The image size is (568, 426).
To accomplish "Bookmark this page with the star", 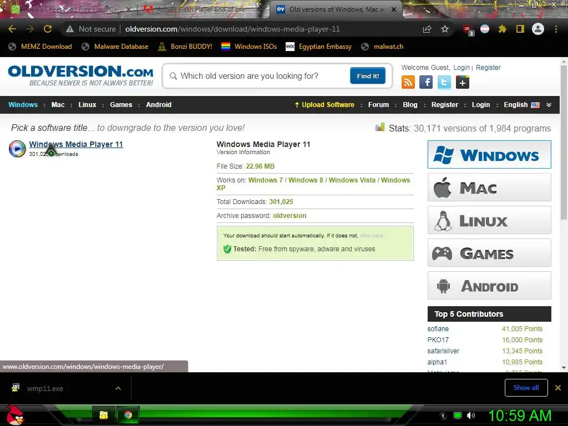I will [445, 29].
